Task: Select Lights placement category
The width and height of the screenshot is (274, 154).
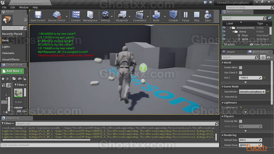Action: [6, 47]
